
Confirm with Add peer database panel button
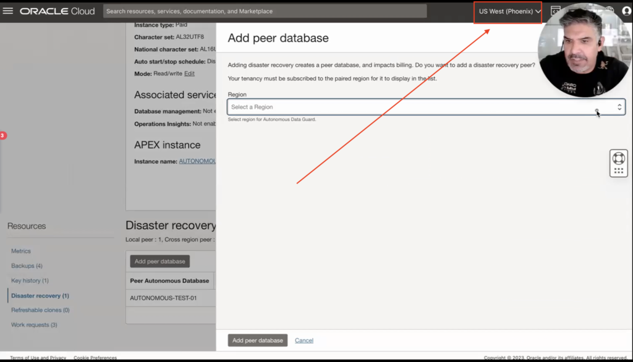[257, 340]
